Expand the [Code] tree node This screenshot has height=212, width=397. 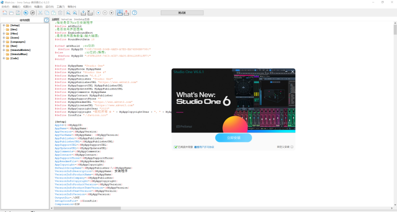tap(4, 58)
